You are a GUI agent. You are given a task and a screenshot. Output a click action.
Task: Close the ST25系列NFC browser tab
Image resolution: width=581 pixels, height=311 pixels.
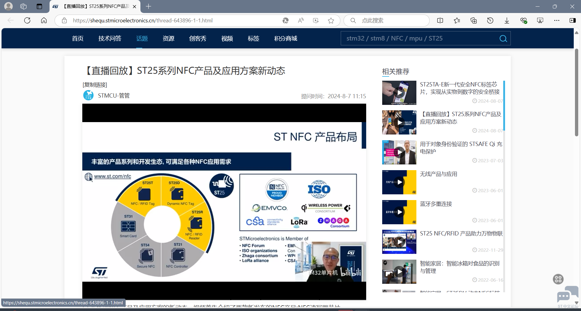(x=134, y=6)
